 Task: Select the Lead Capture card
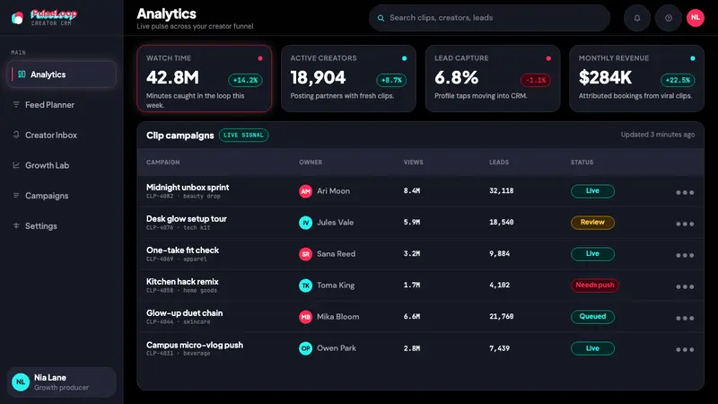[493, 78]
